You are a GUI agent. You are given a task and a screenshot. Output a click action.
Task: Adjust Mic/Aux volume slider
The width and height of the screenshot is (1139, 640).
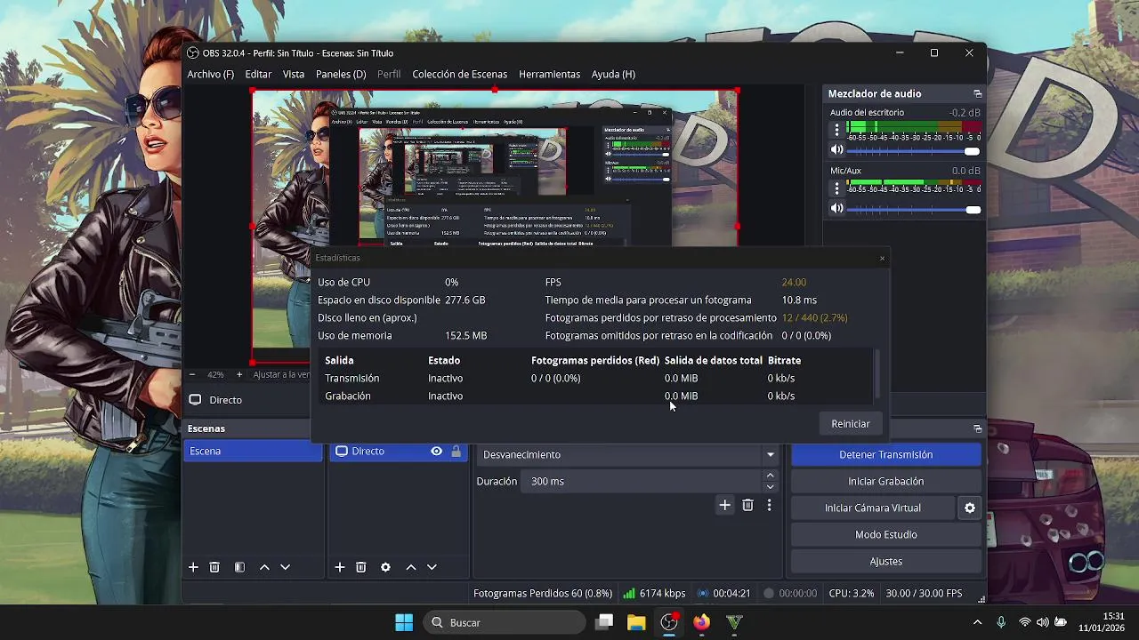(914, 210)
